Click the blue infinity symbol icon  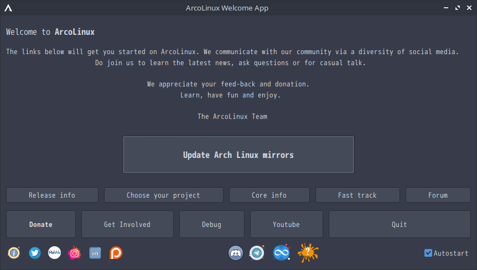tap(282, 253)
